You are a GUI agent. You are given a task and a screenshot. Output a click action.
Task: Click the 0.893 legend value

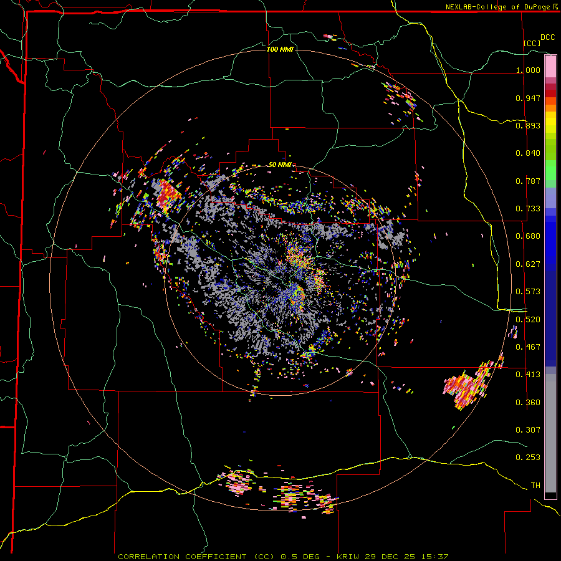pyautogui.click(x=528, y=125)
